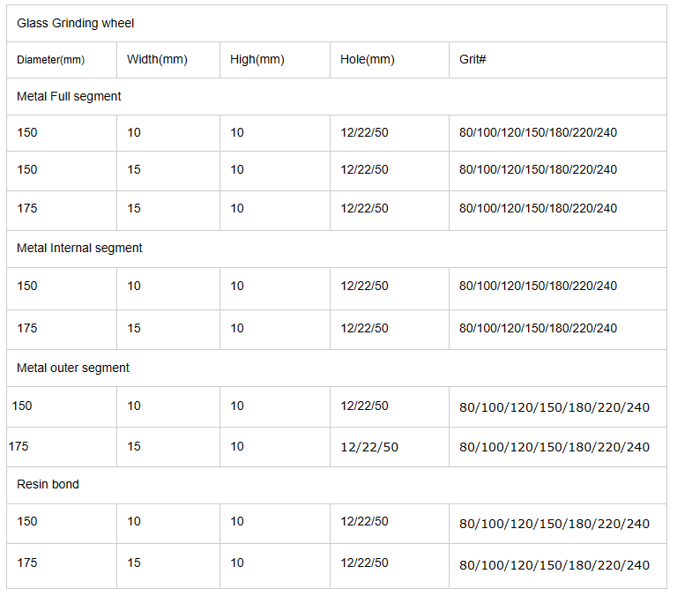Image resolution: width=677 pixels, height=596 pixels.
Task: Click the Metal Full segment section row
Action: pos(337,97)
